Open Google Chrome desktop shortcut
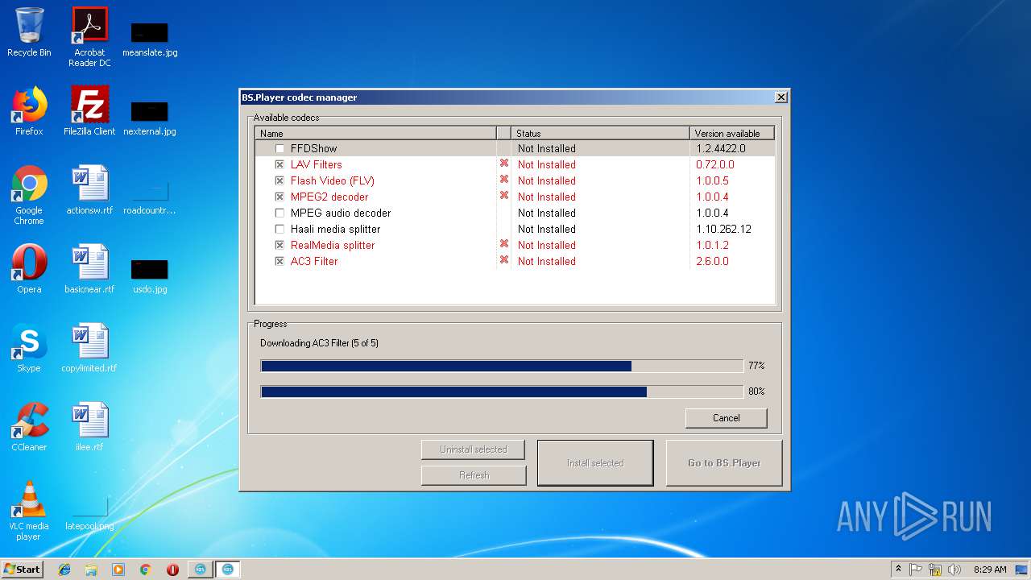This screenshot has height=580, width=1031. pos(29,196)
